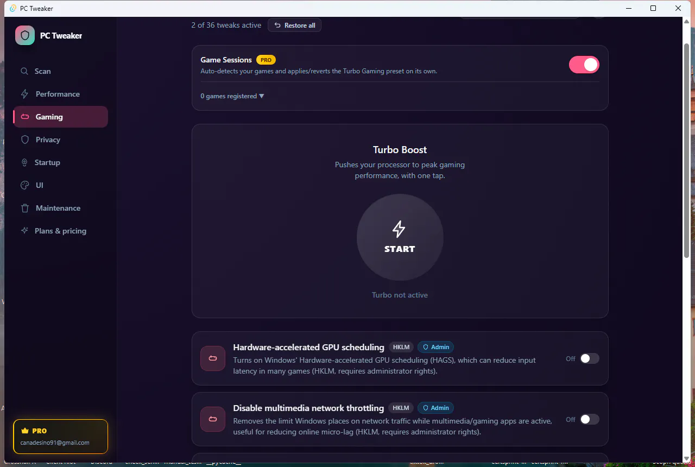Screen dimensions: 695x467
Task: Click the Maintenance trash icon in sidebar
Action: [24, 208]
